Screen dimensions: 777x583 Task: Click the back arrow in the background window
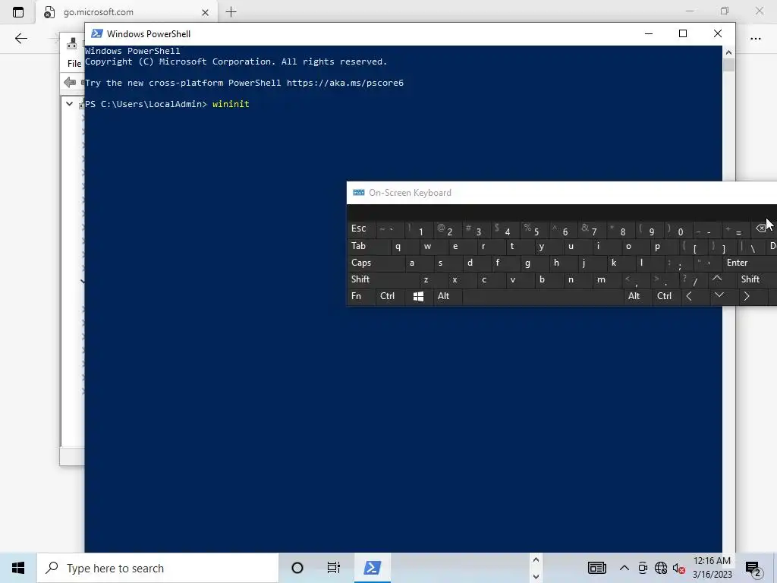(x=70, y=82)
